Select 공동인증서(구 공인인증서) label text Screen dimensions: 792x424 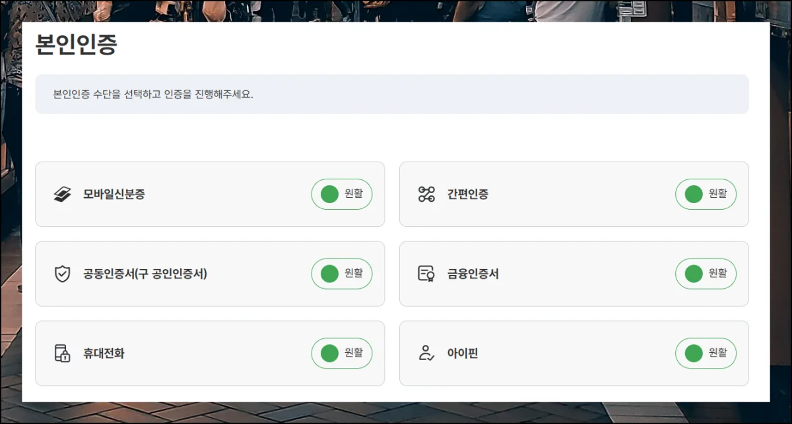coord(145,274)
